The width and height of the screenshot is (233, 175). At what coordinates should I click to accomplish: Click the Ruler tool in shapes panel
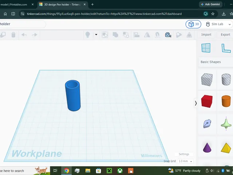point(226,48)
